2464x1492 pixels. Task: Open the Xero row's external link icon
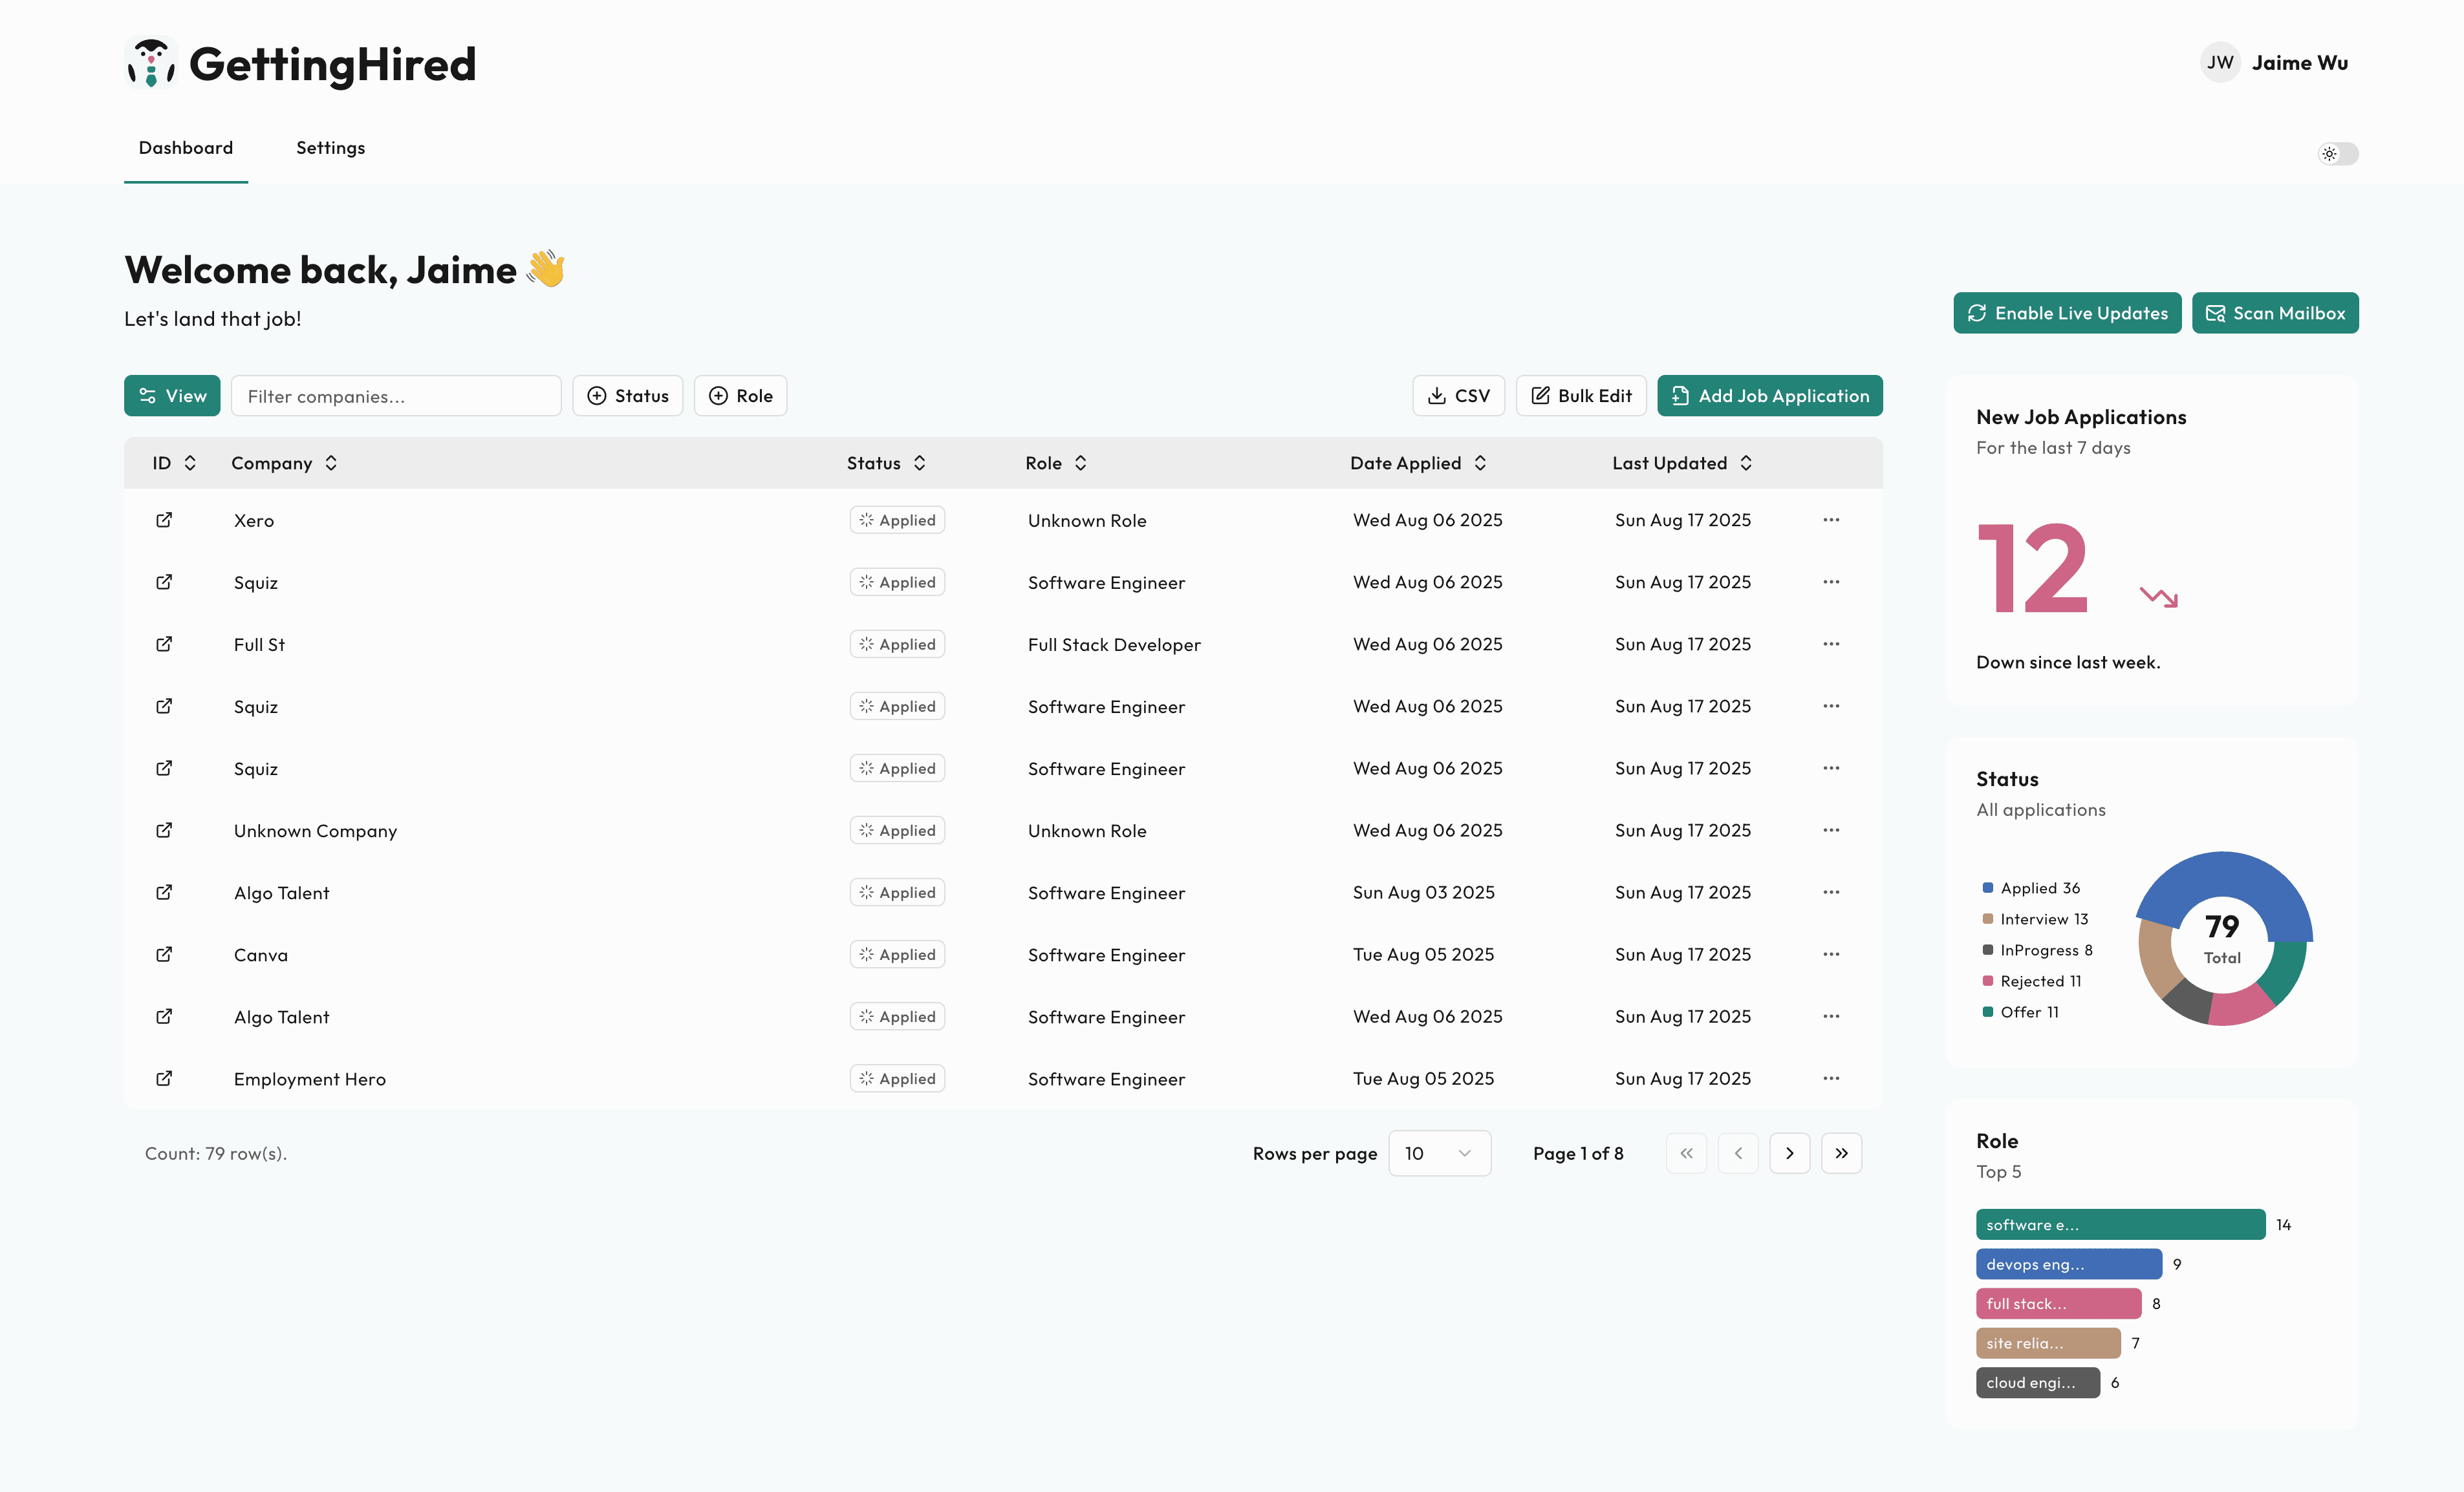pos(164,520)
